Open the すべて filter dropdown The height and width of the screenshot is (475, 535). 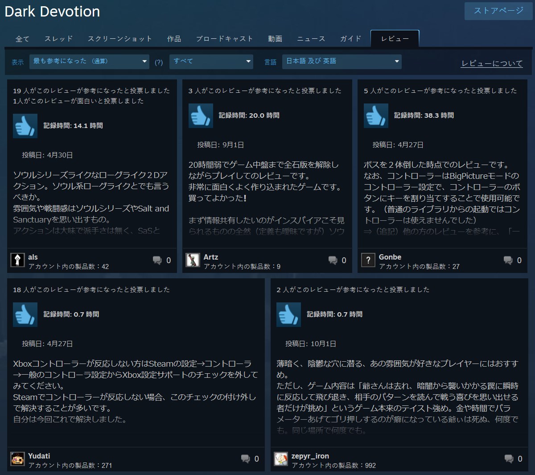point(211,62)
